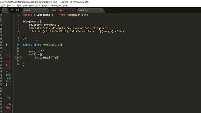
Task: Open the Goto menu
Action: [x=31, y=6]
